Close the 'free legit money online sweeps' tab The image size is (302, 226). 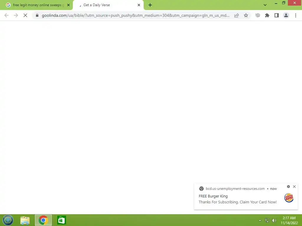coord(68,5)
